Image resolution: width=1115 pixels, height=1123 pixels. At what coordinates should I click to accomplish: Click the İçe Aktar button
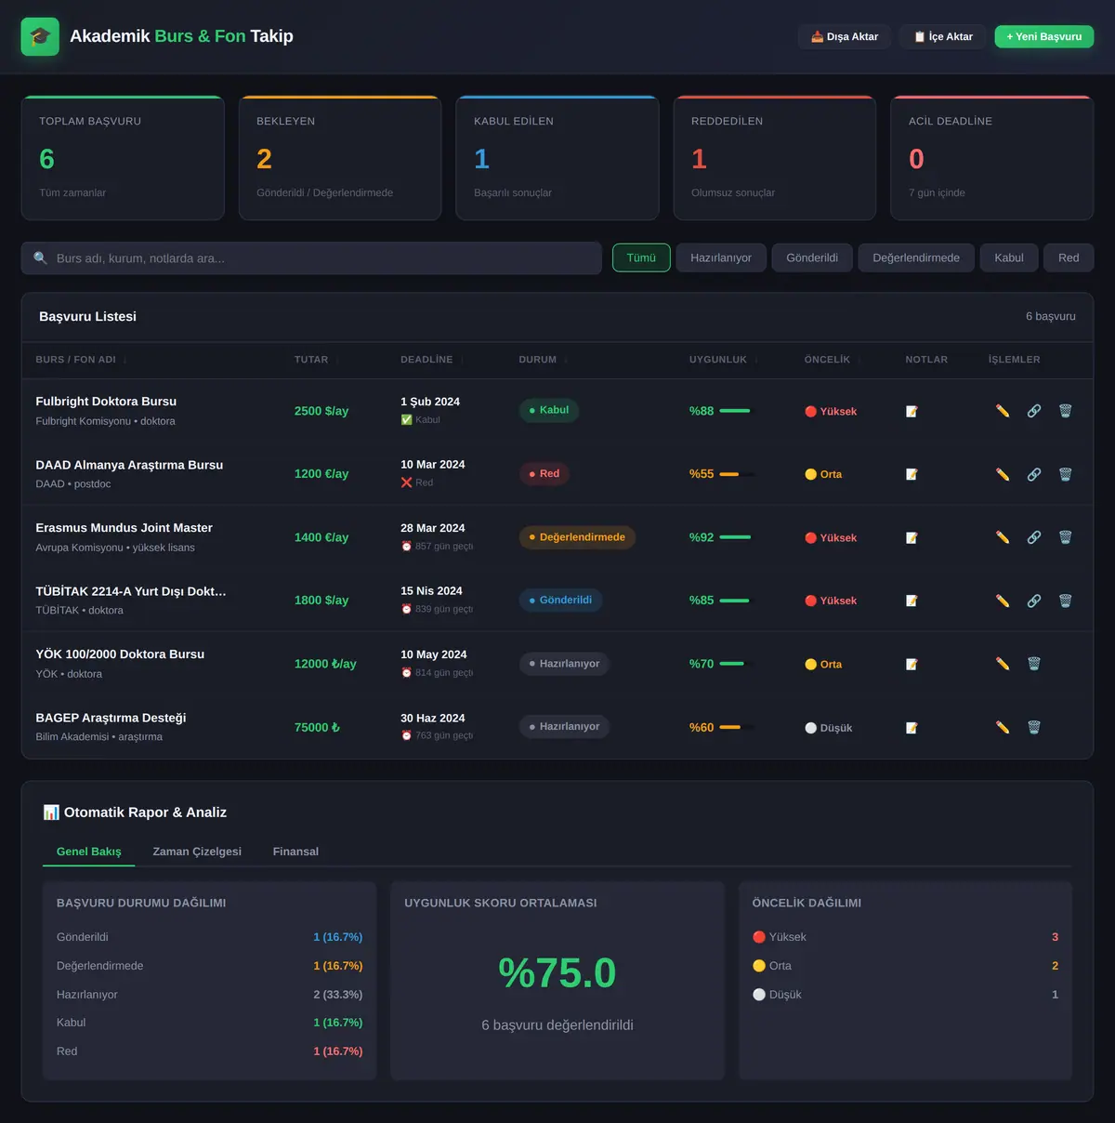coord(943,36)
